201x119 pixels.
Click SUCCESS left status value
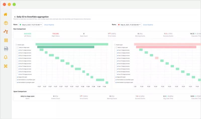(28, 34)
